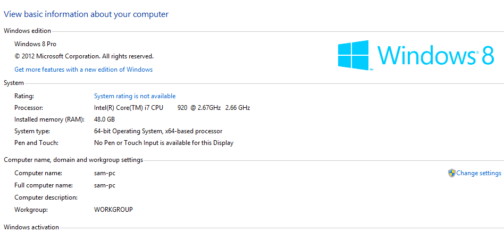Click the 'Get more features' Windows edition link
504x232 pixels.
pyautogui.click(x=83, y=70)
